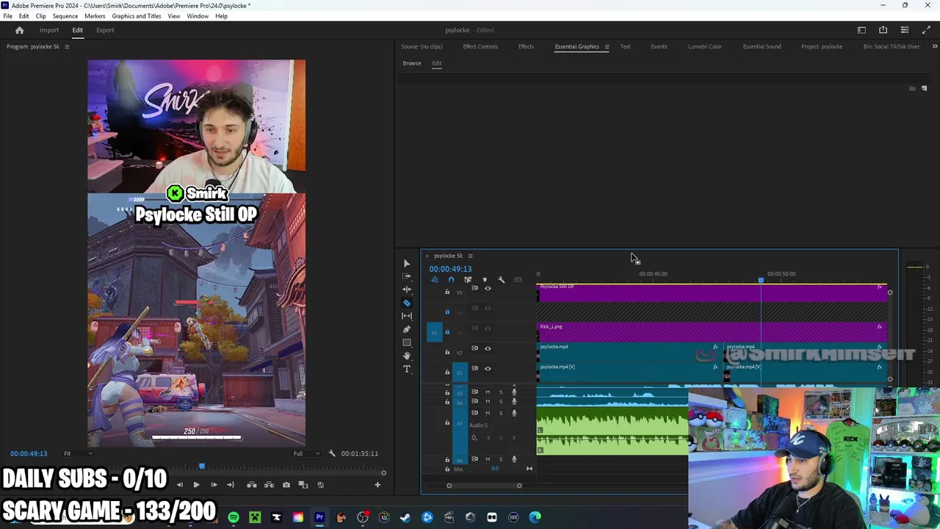Select the Track Select Forward tool

coord(407,276)
